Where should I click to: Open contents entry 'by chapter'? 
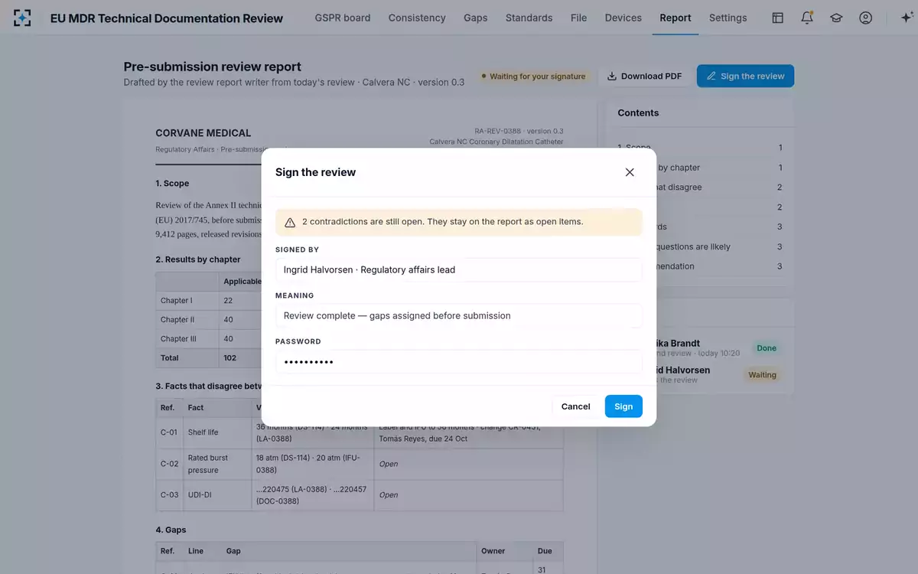(x=679, y=168)
